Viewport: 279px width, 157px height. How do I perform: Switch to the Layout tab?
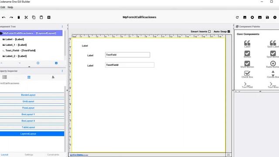coord(4,155)
